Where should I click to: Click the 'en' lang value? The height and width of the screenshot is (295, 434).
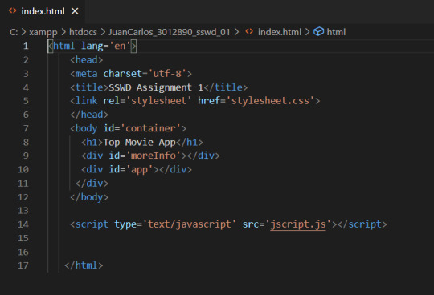(120, 46)
